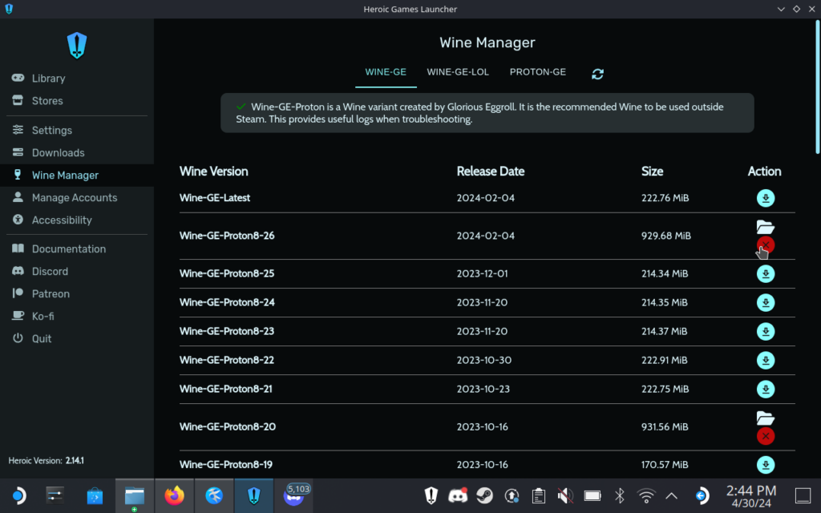
Task: Click show desktop button
Action: pyautogui.click(x=803, y=495)
